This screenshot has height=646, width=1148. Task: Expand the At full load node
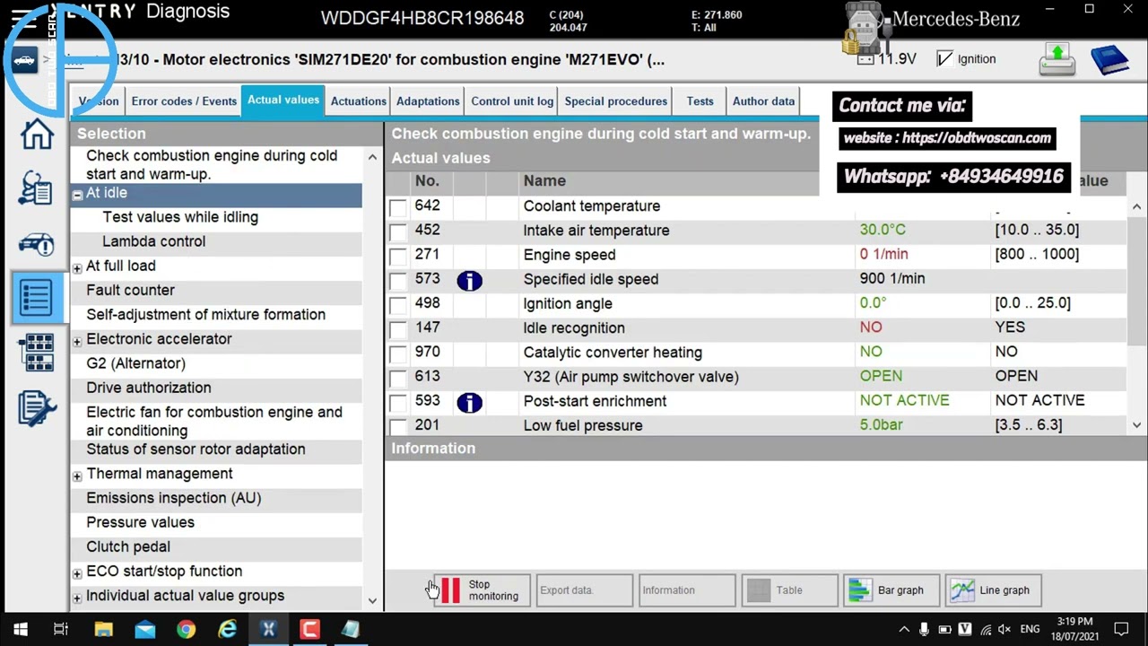[77, 268]
